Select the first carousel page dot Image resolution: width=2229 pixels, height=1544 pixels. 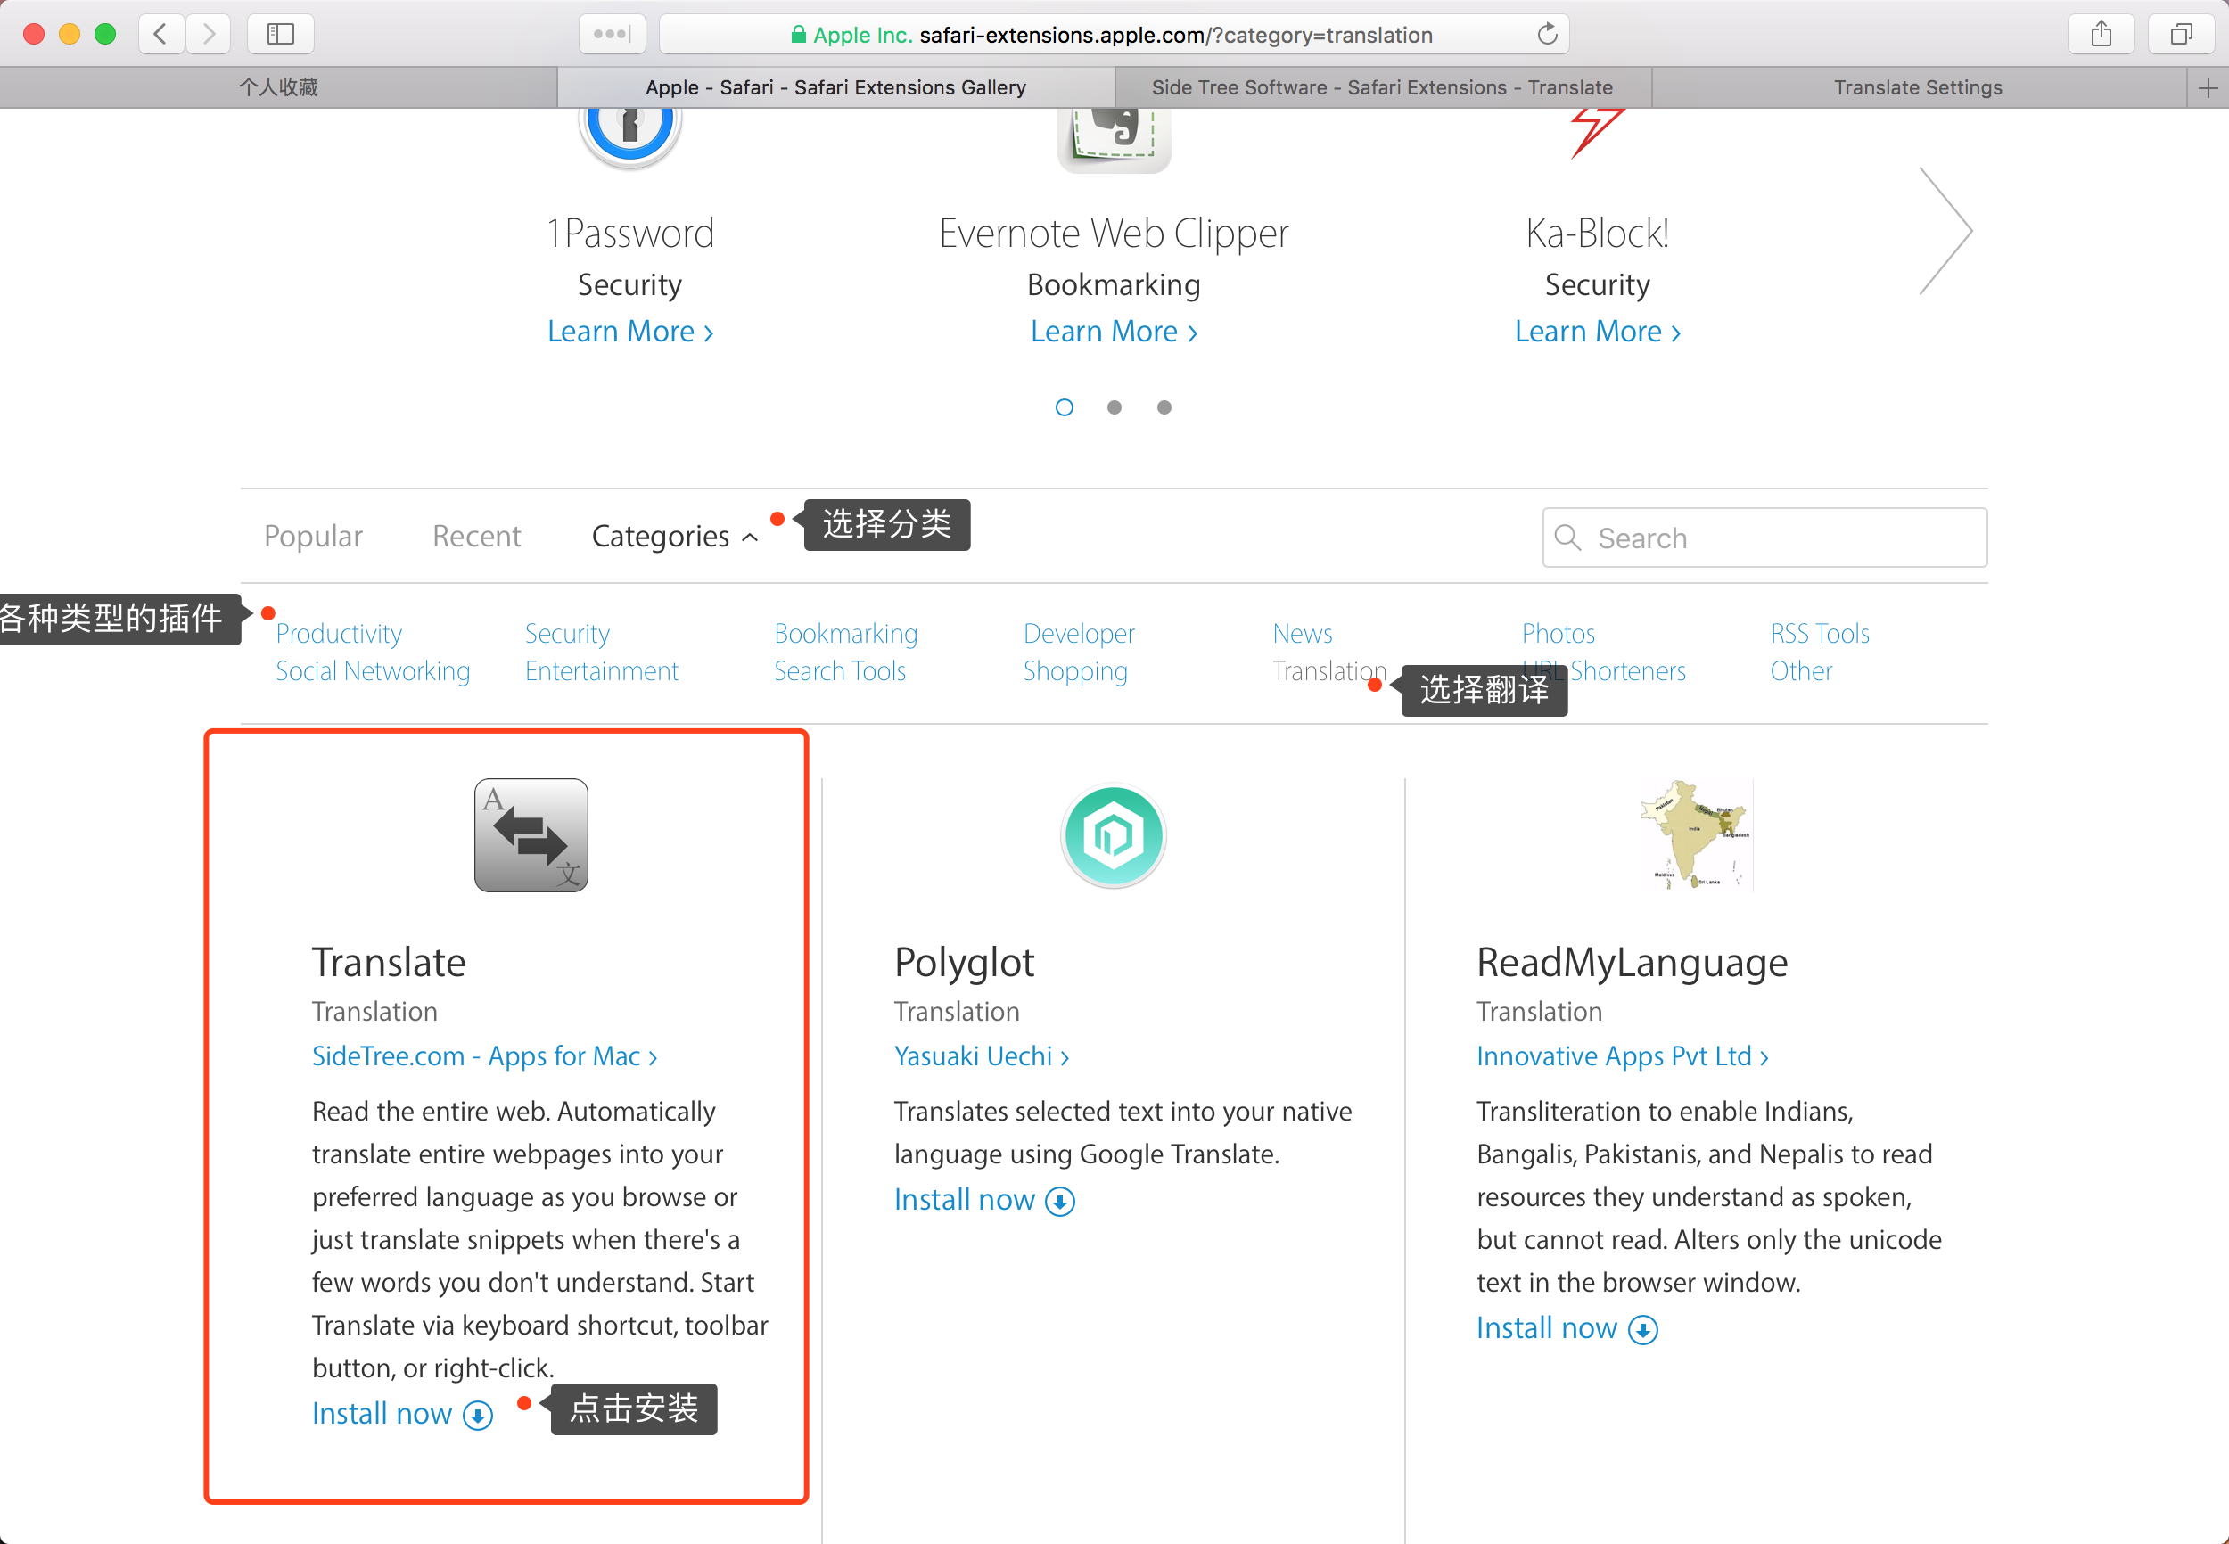pos(1065,407)
